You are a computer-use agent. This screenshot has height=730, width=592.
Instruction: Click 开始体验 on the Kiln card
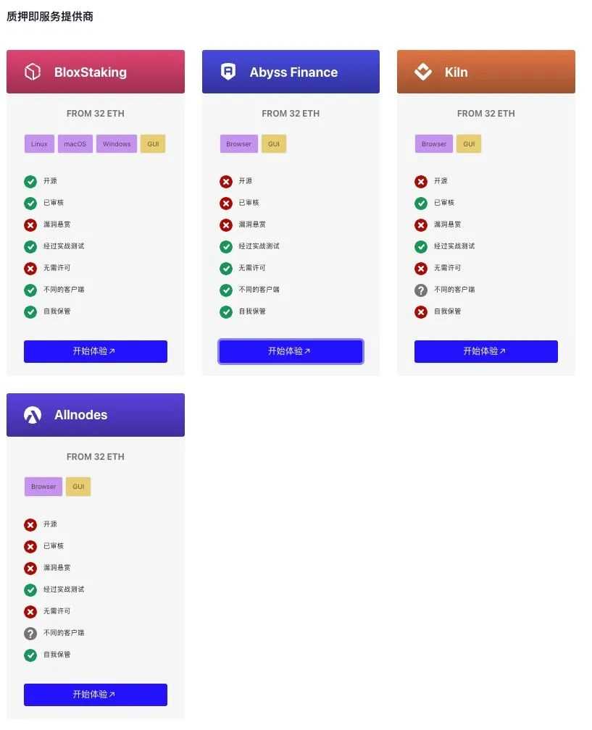[x=485, y=351]
